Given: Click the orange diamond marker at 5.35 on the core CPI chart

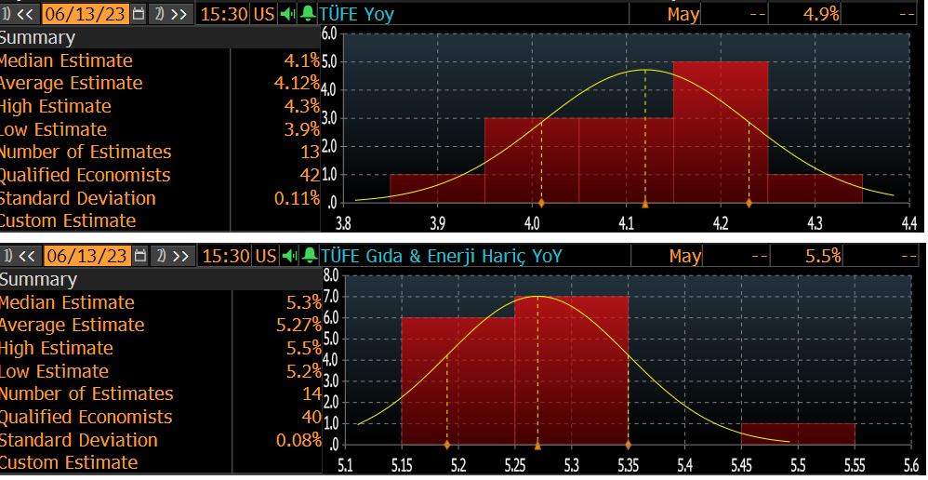Looking at the screenshot, I should pyautogui.click(x=628, y=445).
